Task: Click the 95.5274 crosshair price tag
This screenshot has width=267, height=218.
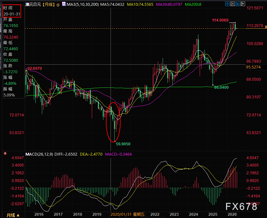Action: (253, 67)
